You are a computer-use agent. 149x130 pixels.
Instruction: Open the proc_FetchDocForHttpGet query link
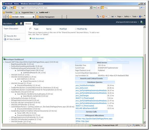[x=85, y=85]
